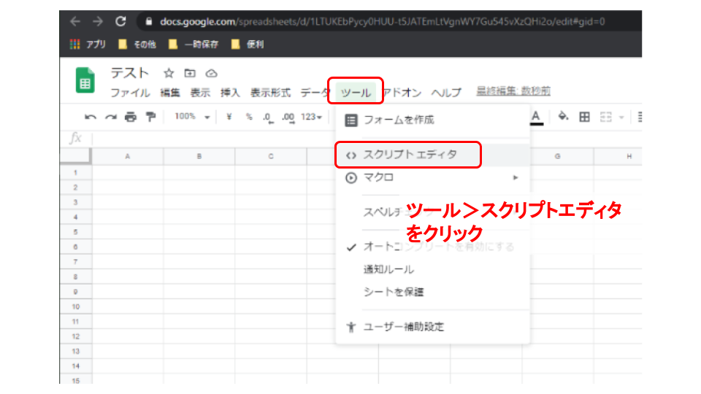
Task: Open the fill color bucket tool
Action: pos(563,117)
